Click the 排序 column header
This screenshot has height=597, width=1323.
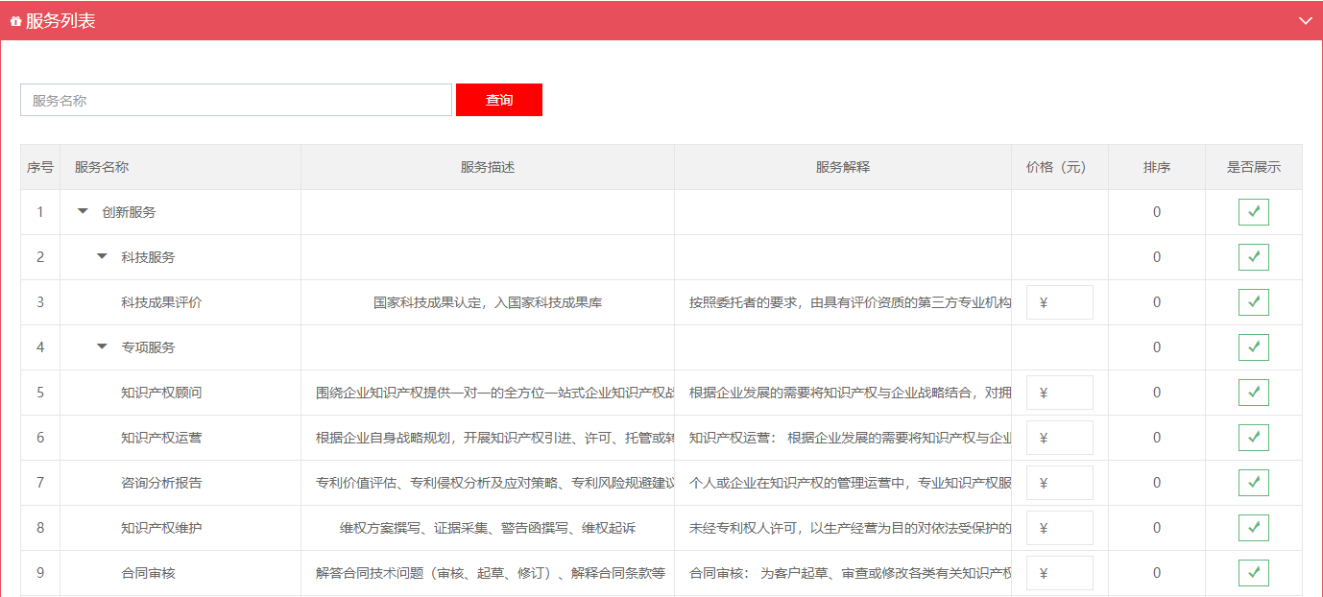[1157, 167]
